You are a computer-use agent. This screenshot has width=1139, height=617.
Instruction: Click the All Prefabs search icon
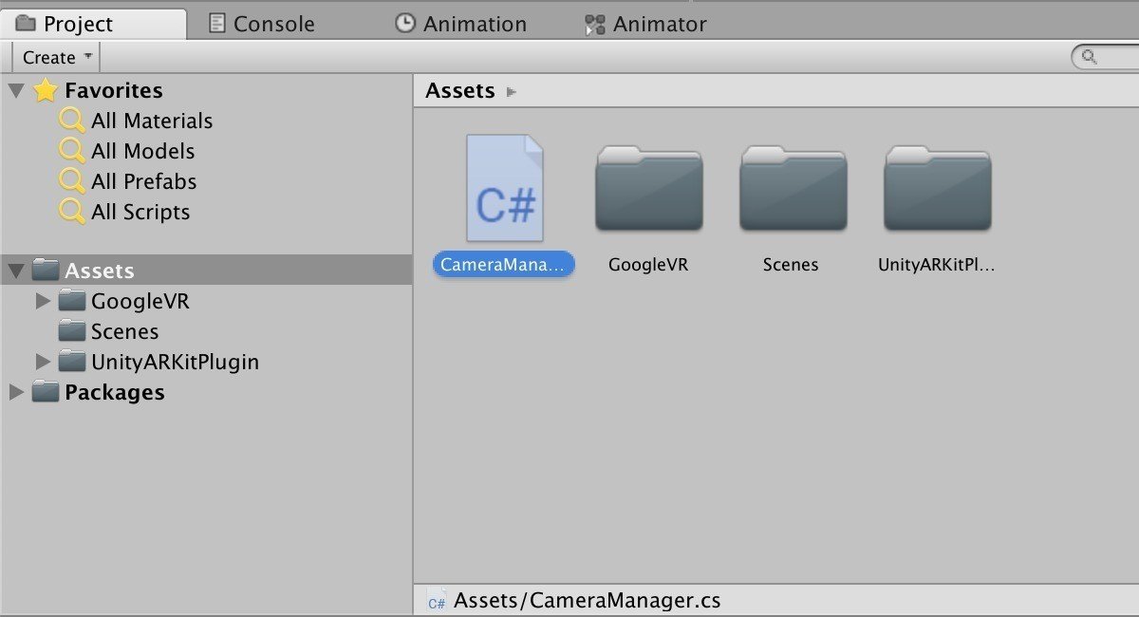[x=72, y=181]
